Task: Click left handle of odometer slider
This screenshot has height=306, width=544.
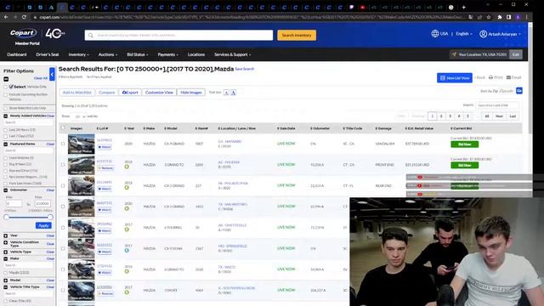Action: click(6, 218)
